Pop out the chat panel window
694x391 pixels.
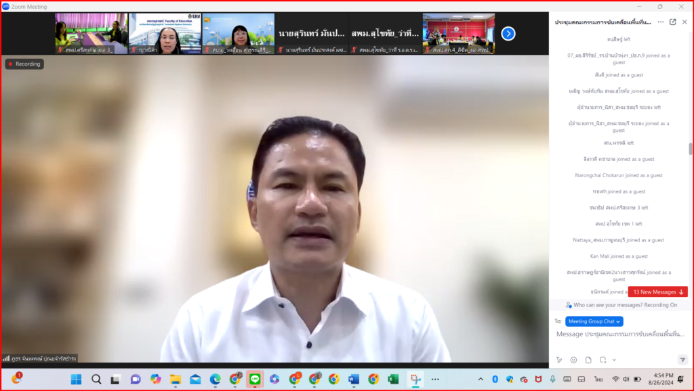pos(672,22)
